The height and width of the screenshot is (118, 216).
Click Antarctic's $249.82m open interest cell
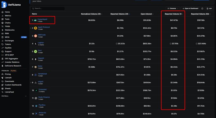coord(147,114)
